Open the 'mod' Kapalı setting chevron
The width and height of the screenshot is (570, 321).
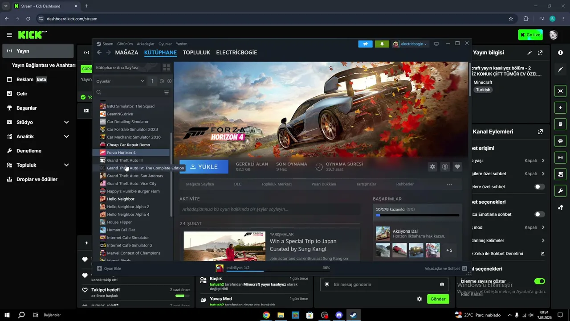click(x=543, y=227)
